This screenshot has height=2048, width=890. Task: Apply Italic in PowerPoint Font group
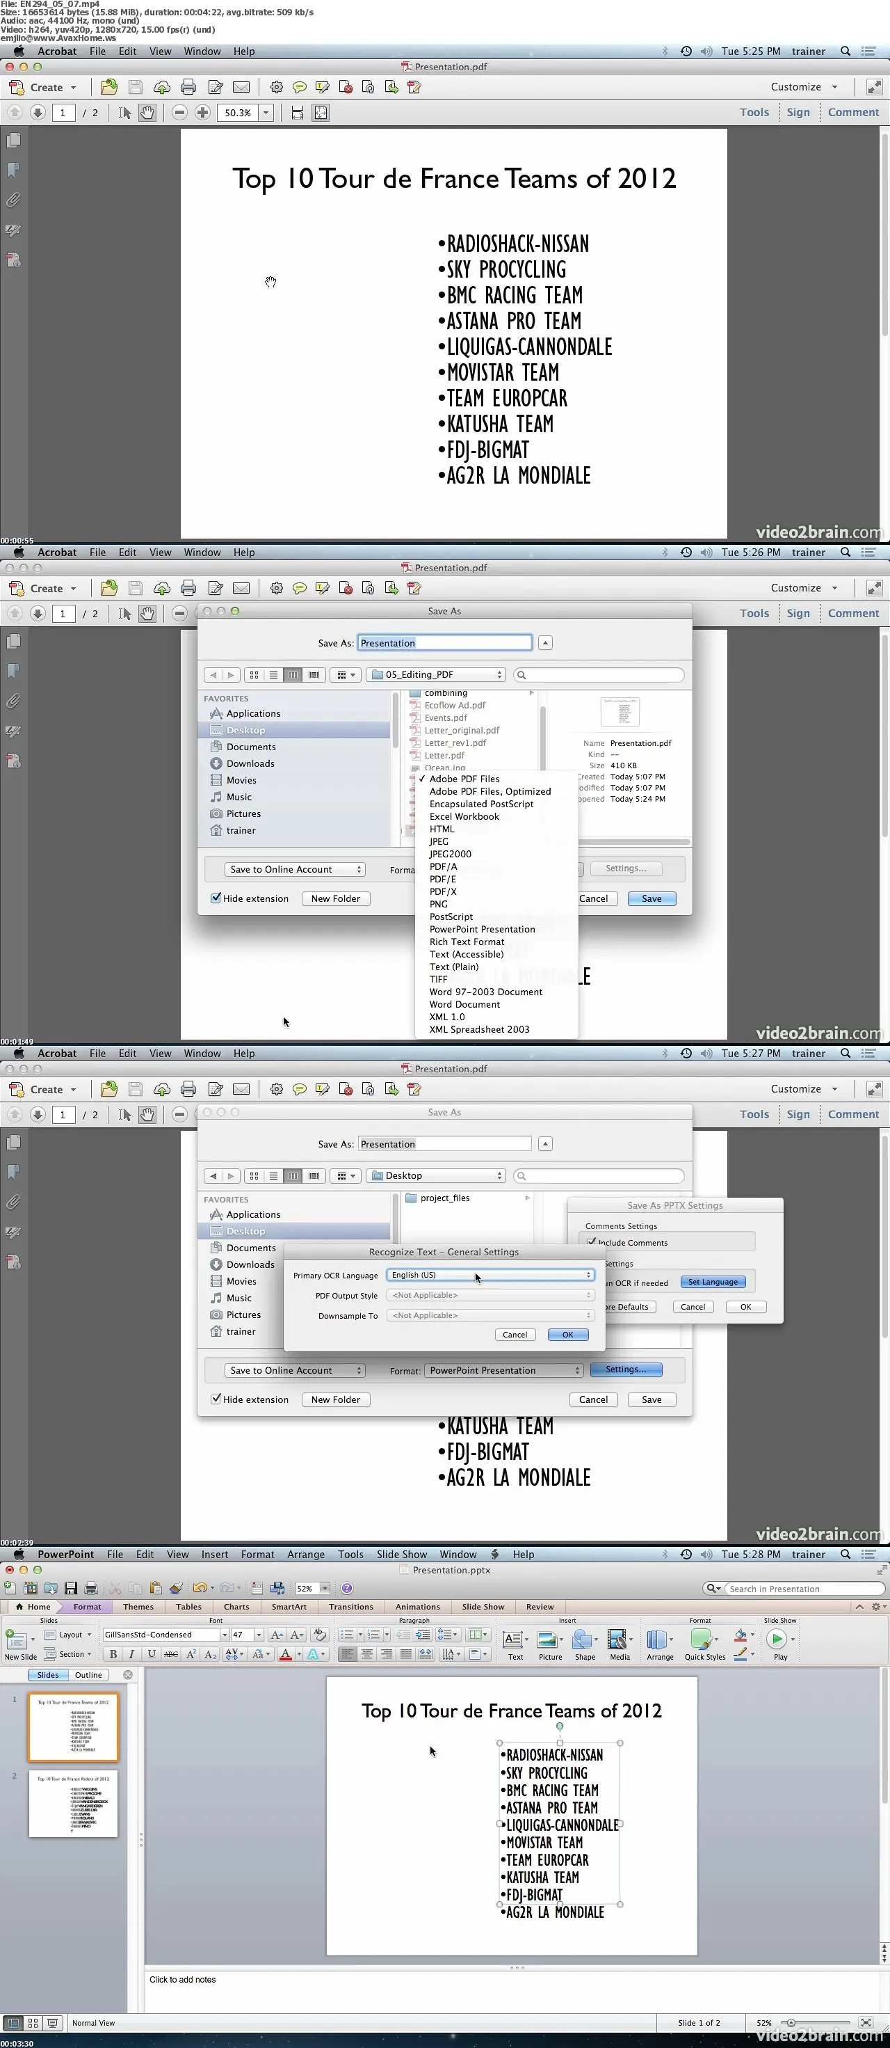(x=131, y=1653)
